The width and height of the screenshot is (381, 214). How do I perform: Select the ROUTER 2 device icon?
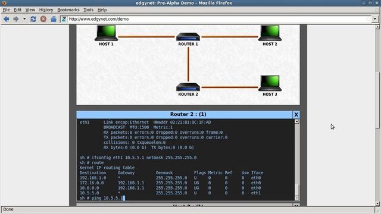coord(188,87)
